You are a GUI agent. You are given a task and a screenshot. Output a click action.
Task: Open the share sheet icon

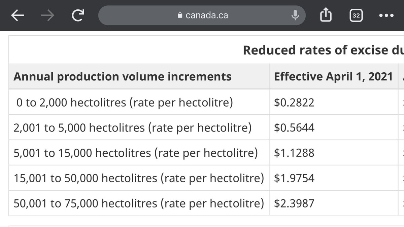326,15
